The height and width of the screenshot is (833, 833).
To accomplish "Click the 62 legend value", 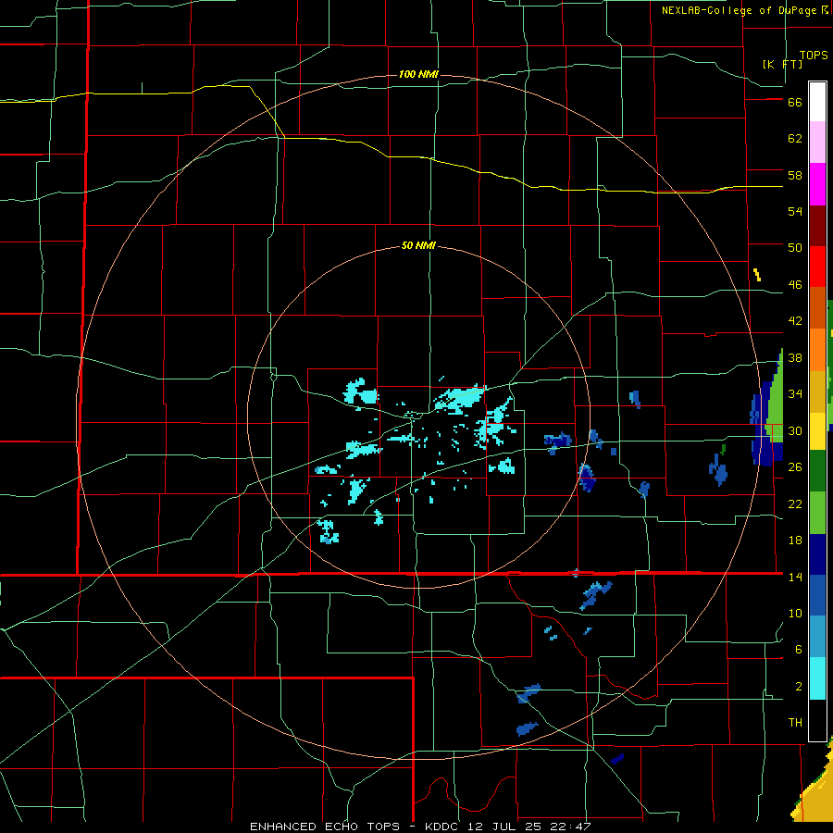I will point(795,139).
